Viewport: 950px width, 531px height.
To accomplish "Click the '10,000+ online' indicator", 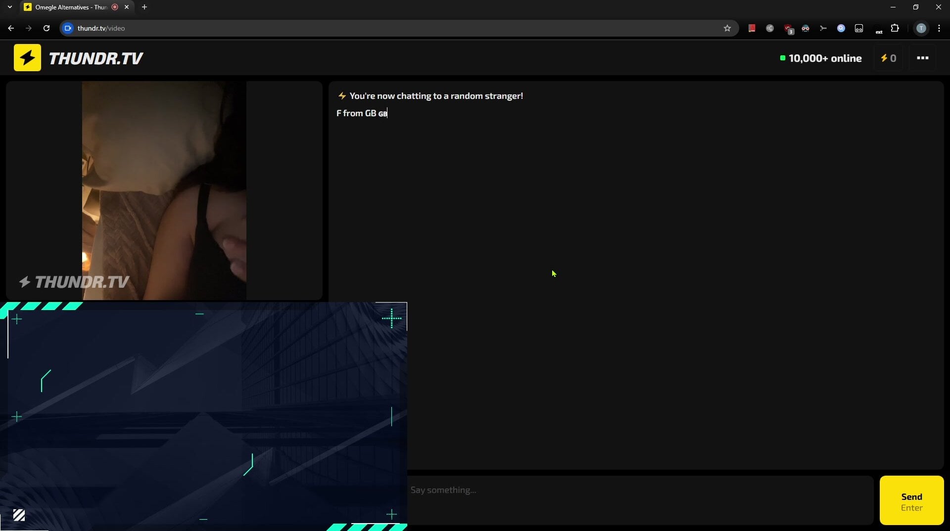I will [820, 58].
